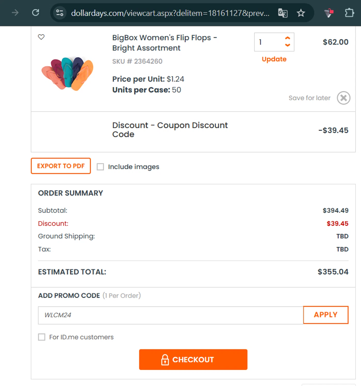
Task: Decrease flip flops quantity with down arrow
Action: pyautogui.click(x=288, y=45)
